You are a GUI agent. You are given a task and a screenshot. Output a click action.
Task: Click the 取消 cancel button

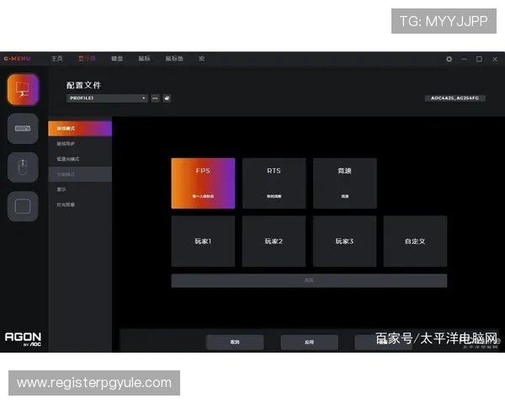coord(235,343)
